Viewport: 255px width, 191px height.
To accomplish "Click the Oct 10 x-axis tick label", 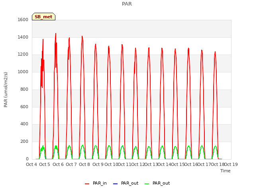I will pyautogui.click(x=111, y=164).
